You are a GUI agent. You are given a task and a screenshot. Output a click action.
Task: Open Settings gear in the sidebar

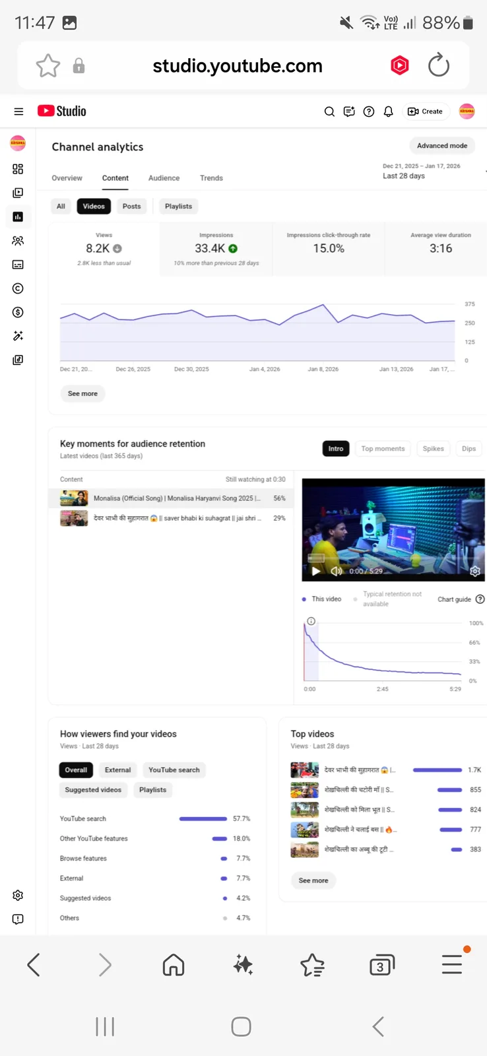click(18, 895)
